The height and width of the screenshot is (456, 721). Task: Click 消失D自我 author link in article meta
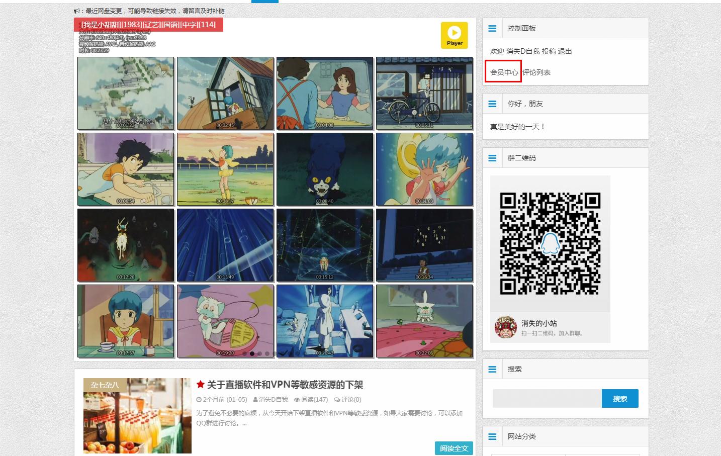(x=274, y=400)
